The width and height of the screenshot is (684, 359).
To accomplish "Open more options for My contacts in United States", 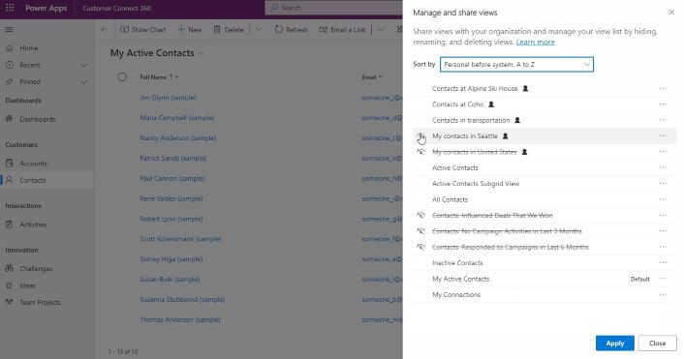I will pyautogui.click(x=663, y=152).
